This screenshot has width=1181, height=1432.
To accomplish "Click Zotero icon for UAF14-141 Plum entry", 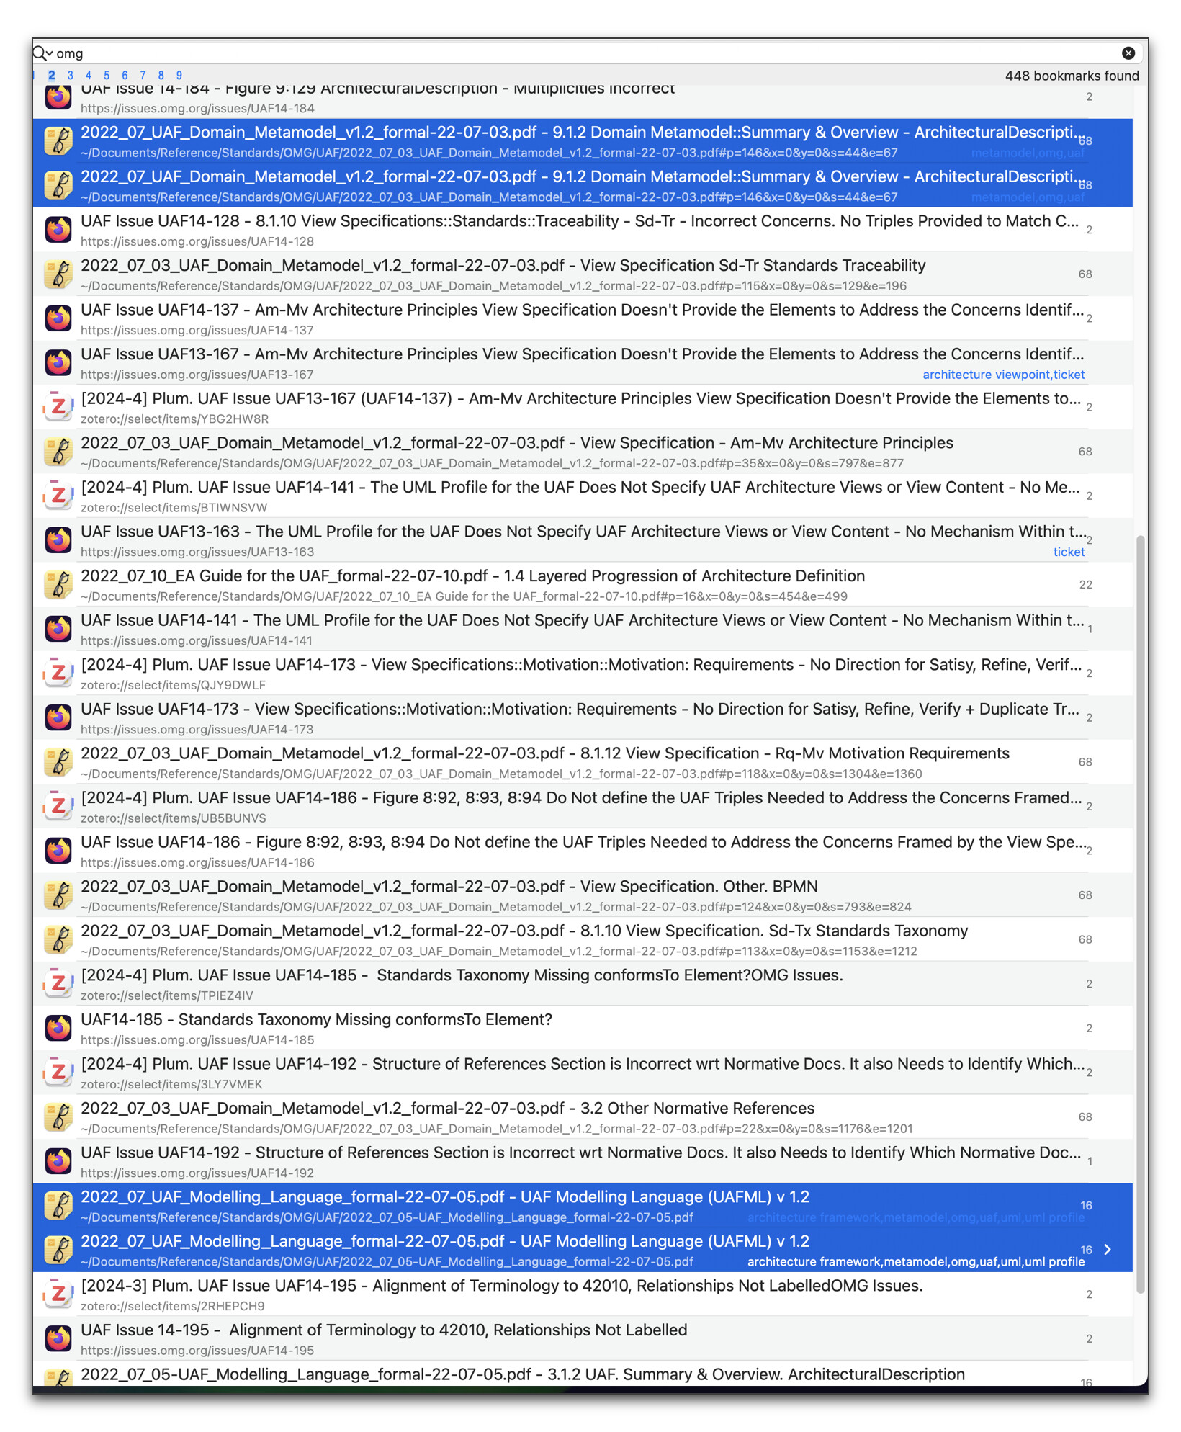I will (58, 496).
